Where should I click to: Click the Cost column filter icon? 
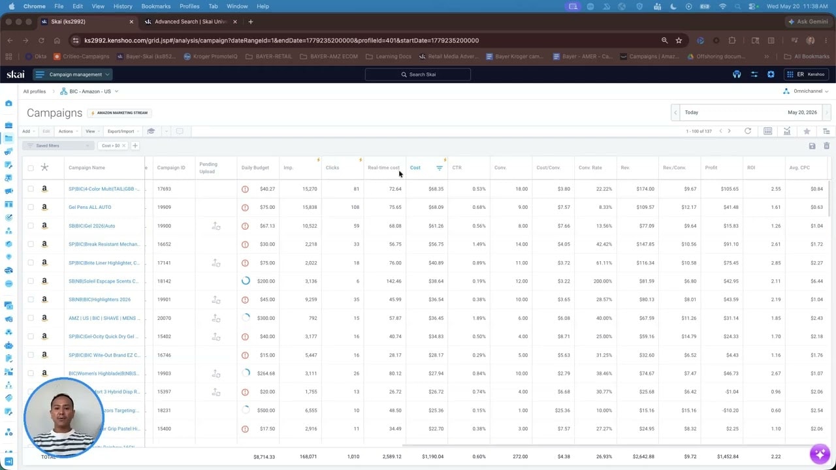(439, 168)
